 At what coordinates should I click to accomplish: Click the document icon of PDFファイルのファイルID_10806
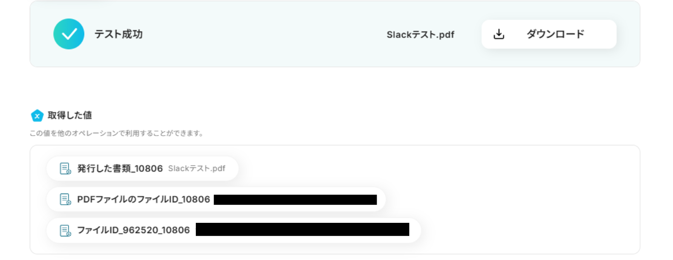pos(66,200)
